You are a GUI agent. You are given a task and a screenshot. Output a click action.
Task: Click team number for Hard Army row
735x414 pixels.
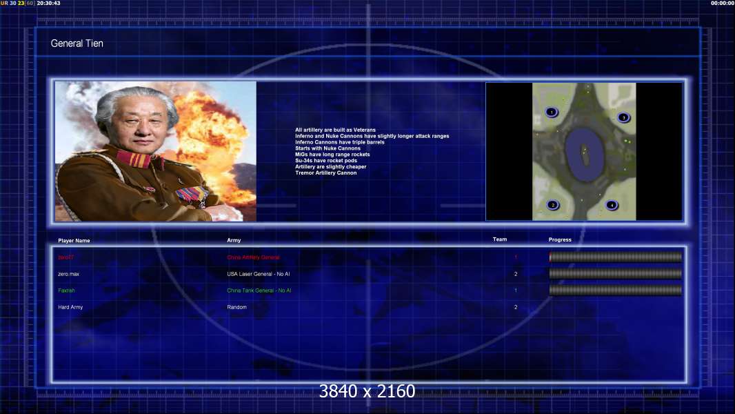tap(516, 307)
